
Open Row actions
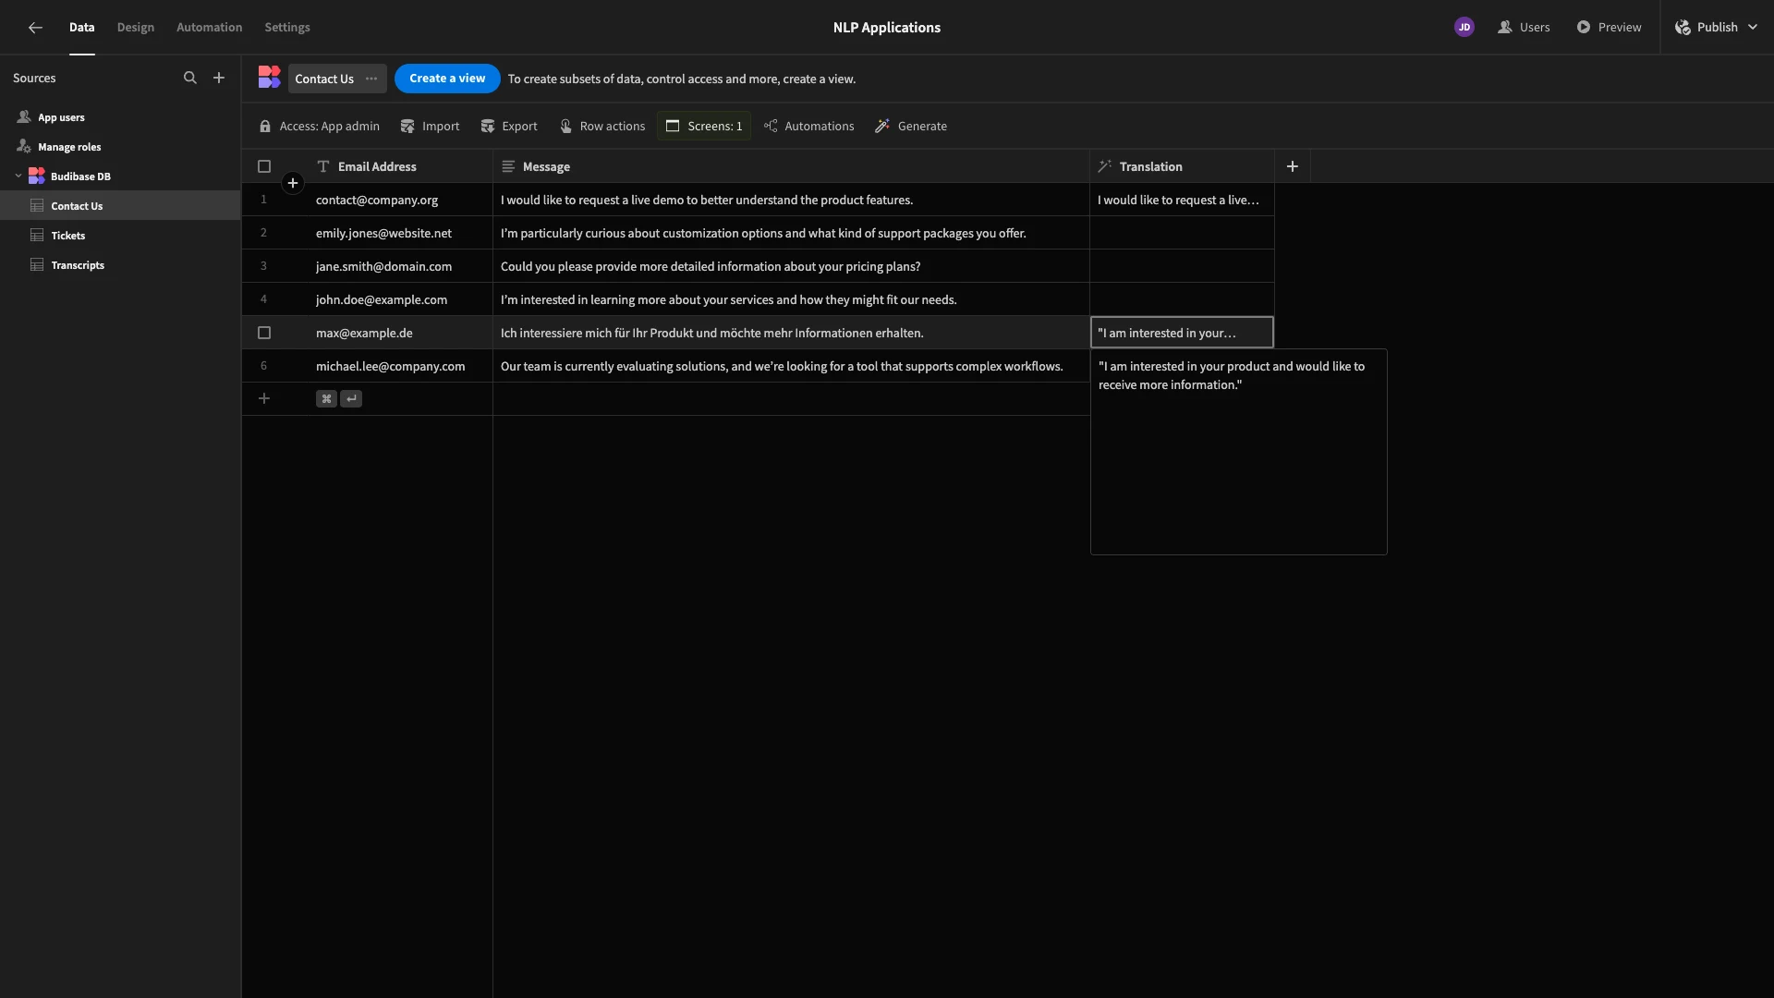[602, 127]
